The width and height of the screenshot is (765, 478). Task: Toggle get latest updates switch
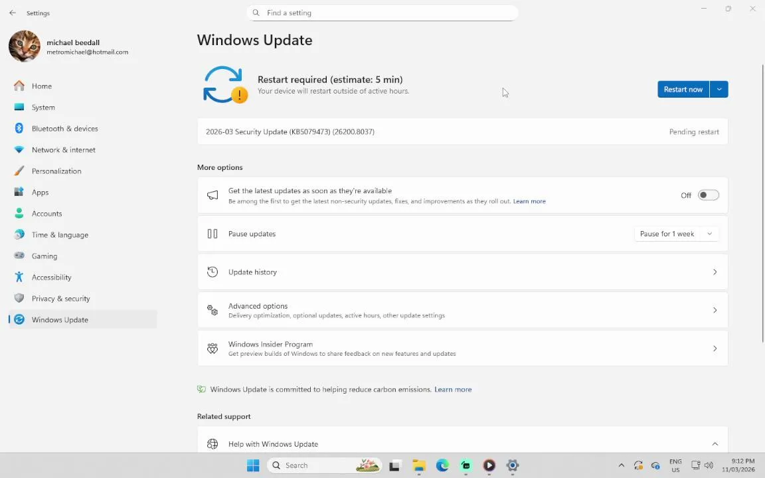709,195
